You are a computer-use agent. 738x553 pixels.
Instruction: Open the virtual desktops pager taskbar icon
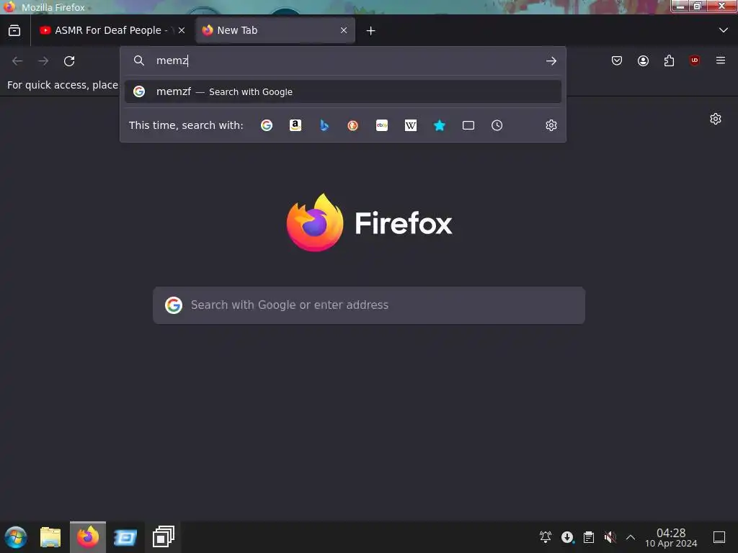click(164, 537)
